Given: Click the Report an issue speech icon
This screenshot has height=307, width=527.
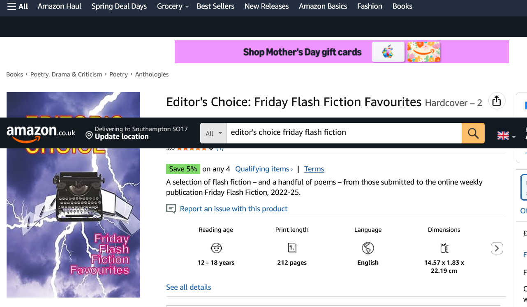Looking at the screenshot, I should click(171, 209).
